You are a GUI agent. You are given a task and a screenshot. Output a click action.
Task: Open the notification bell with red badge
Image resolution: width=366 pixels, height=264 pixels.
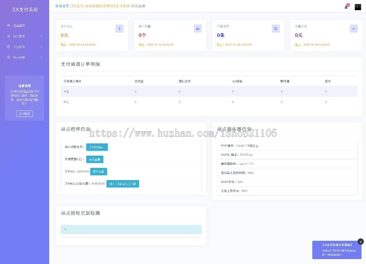346,7
